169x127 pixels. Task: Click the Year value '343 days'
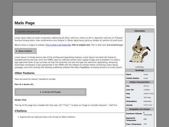click(x=147, y=98)
